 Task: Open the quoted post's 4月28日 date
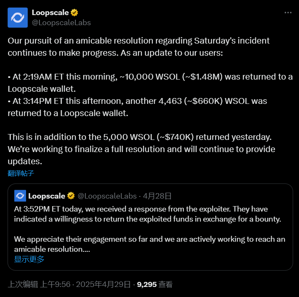click(157, 196)
